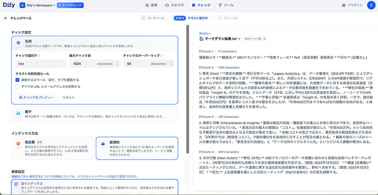Select the 逆インデックス search option
The width and height of the screenshot is (378, 195).
95,187
